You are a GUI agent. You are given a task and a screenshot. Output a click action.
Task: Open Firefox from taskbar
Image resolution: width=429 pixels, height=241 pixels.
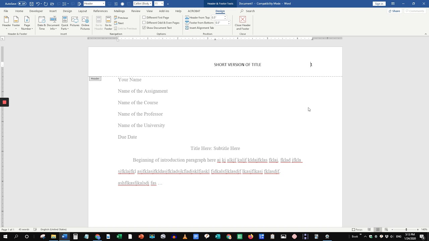251,237
